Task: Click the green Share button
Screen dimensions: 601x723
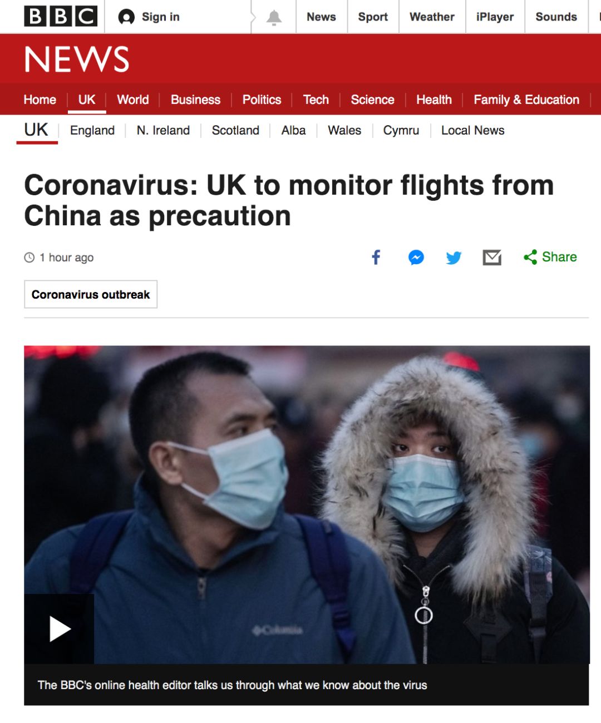Action: (x=550, y=257)
